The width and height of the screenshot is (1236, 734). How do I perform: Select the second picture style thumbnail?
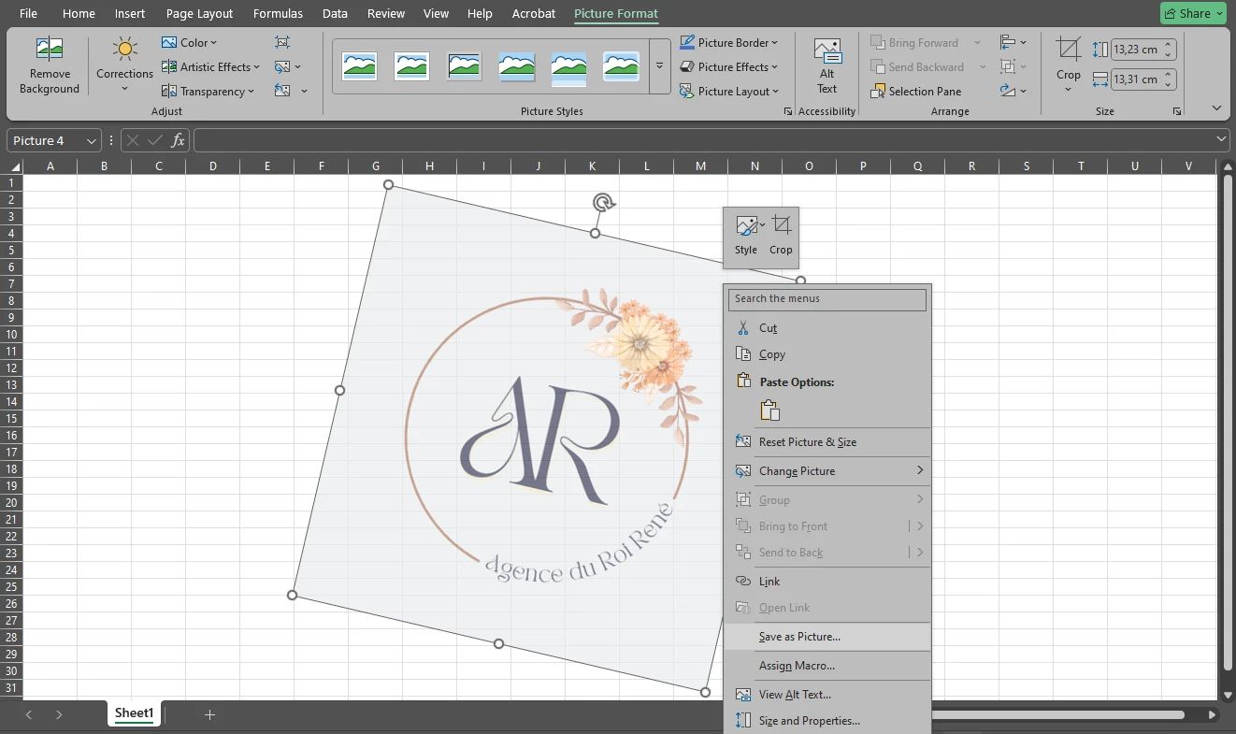411,66
